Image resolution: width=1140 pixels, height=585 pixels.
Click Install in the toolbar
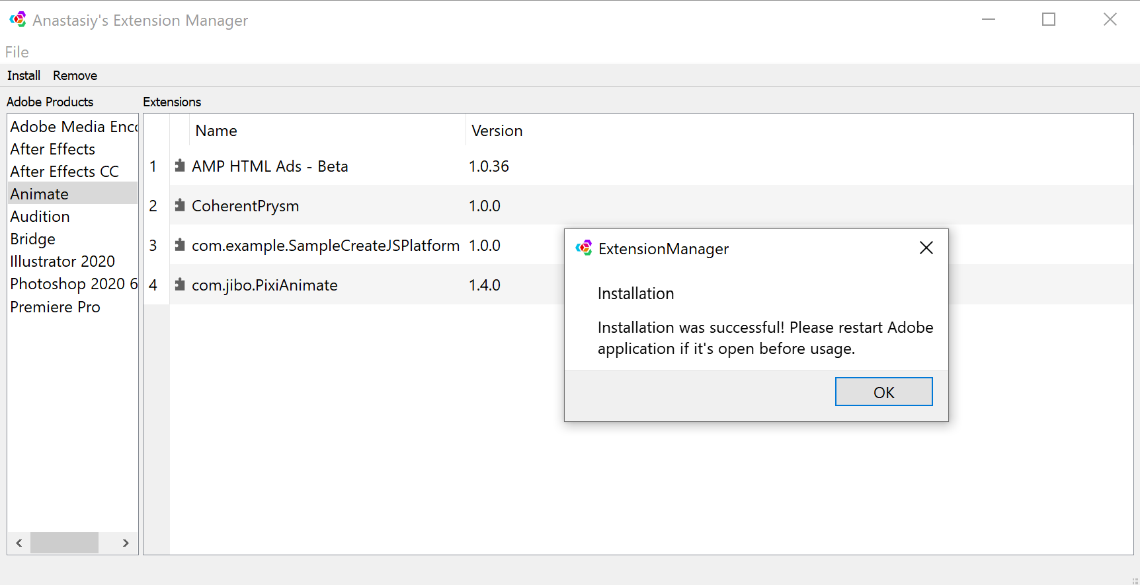pyautogui.click(x=24, y=75)
